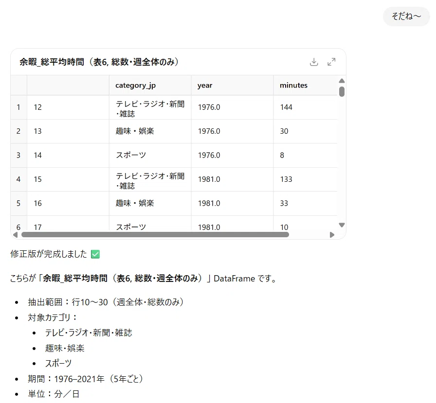Click the sub-bullet テレビ・ラジオ・新聞・雑誌
The height and width of the screenshot is (403, 436).
[89, 333]
